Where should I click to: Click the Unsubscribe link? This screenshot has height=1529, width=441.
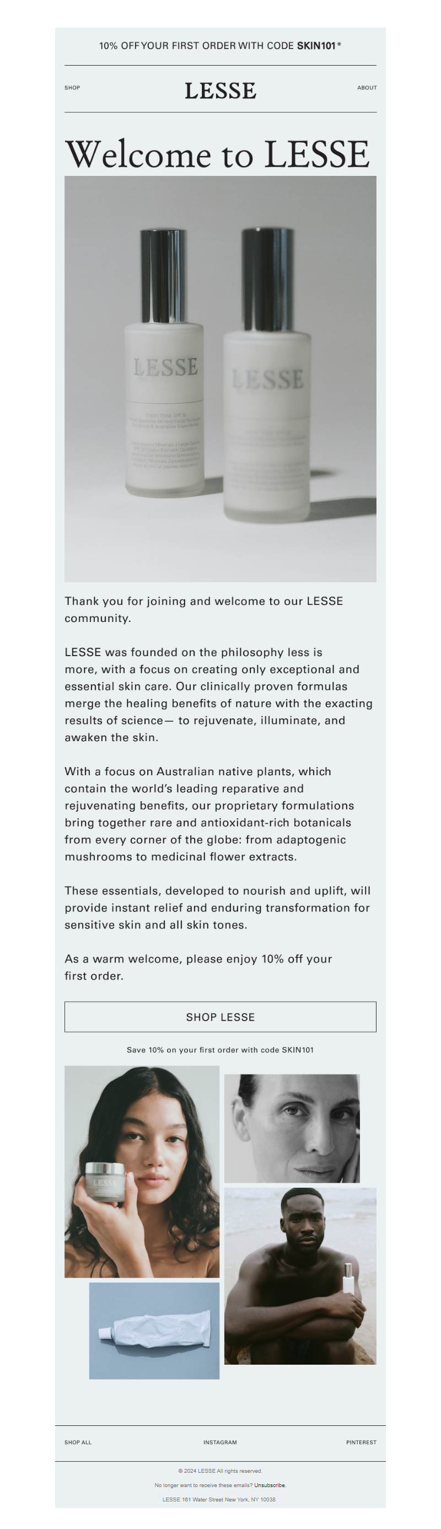[x=270, y=1485]
